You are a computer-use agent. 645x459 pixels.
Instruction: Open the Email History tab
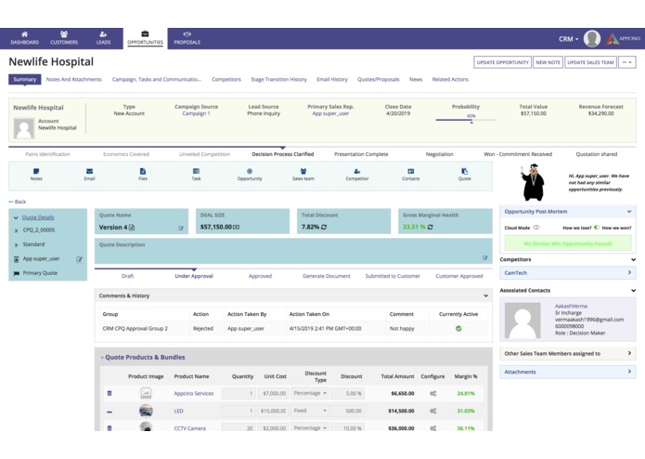point(332,80)
